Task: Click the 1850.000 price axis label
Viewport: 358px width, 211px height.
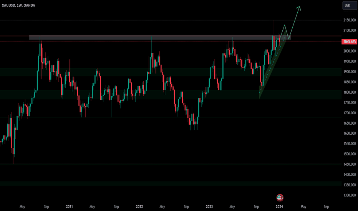Action: click(350, 82)
